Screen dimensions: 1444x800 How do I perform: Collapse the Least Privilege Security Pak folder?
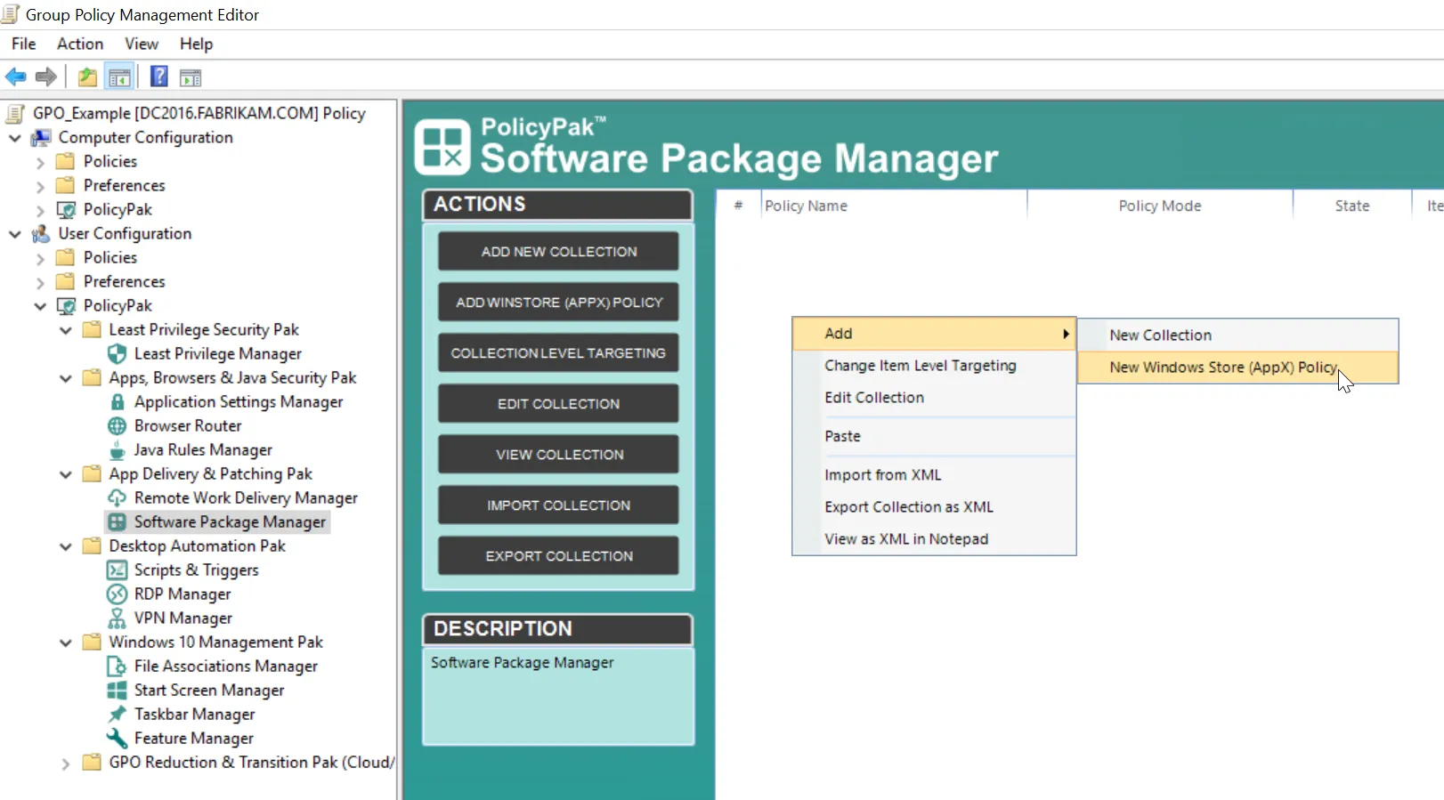(65, 330)
